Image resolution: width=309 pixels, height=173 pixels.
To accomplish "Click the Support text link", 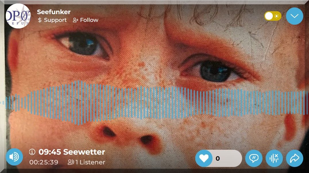I will pyautogui.click(x=55, y=20).
